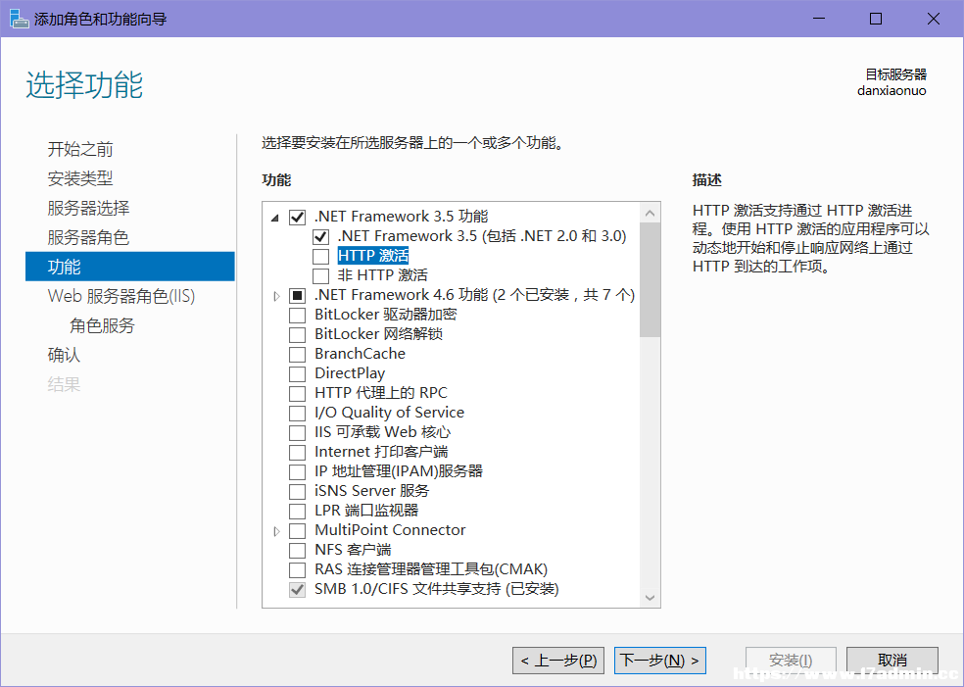Go to 服务器角色 wizard step
Viewport: 964px width, 687px height.
[x=88, y=237]
